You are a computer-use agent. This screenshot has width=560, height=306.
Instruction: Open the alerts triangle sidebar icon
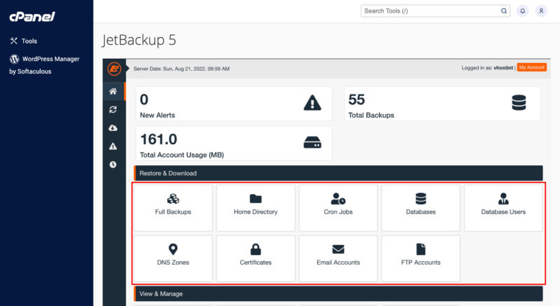tap(113, 146)
